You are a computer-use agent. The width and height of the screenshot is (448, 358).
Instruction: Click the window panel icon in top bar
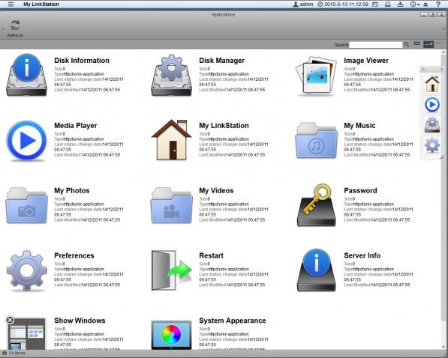(x=375, y=4)
